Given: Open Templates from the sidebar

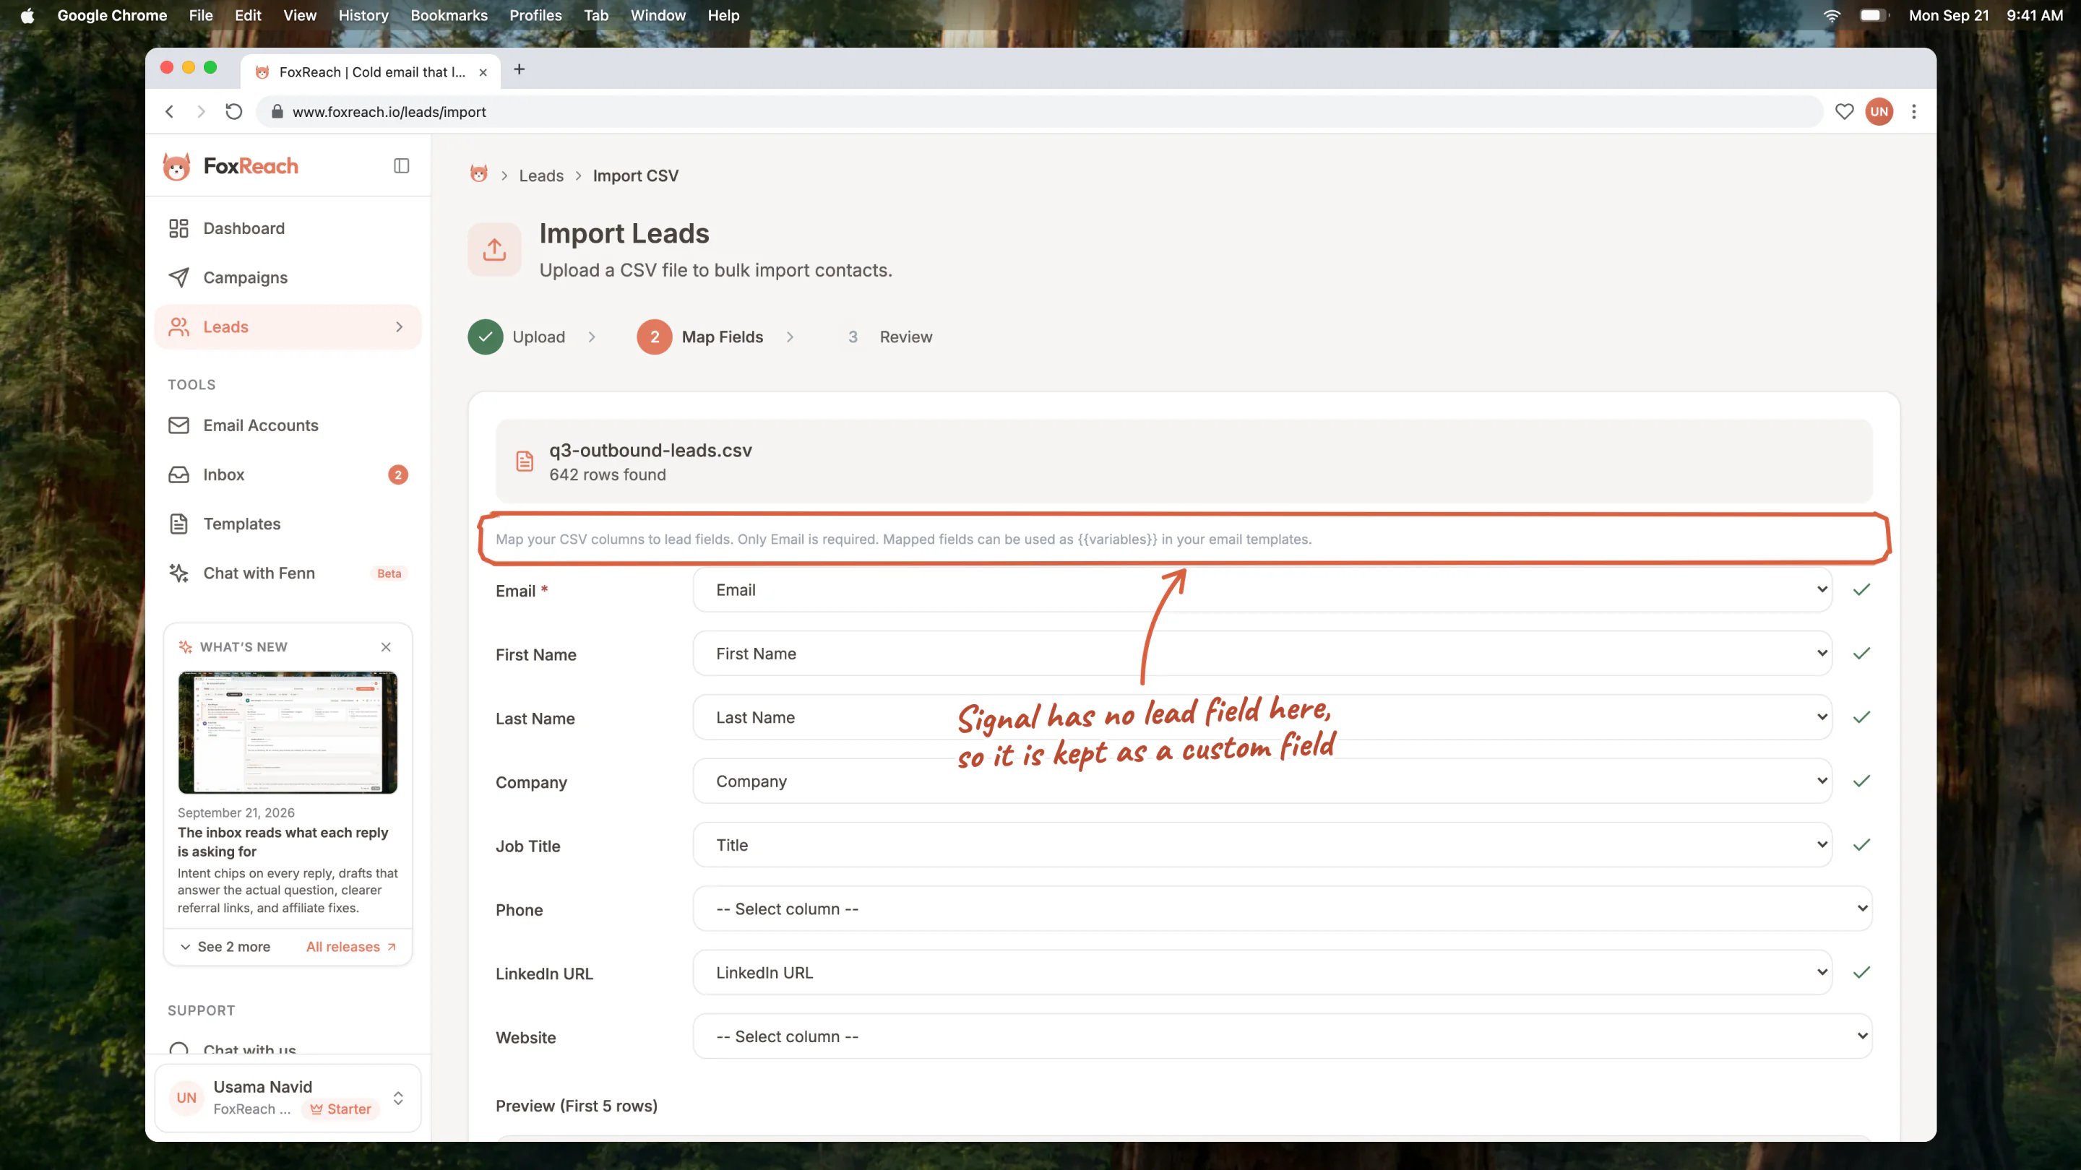Looking at the screenshot, I should click(x=288, y=524).
